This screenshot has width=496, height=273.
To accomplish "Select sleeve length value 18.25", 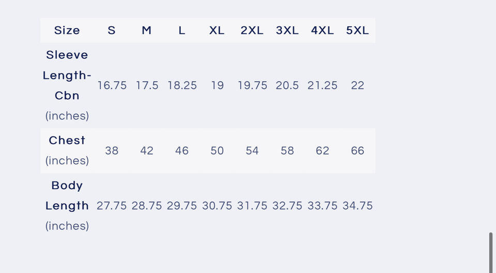I will [182, 86].
